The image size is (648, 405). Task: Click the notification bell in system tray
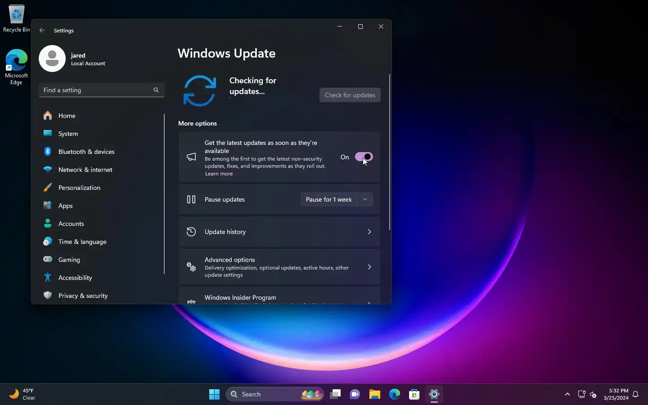[636, 394]
